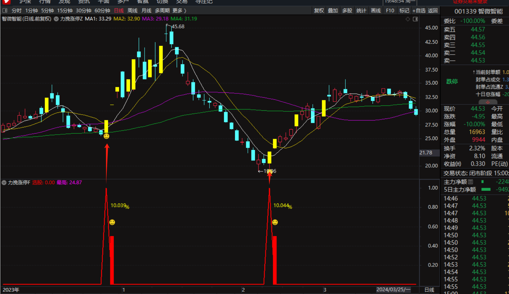Screen dimensions: 509x294
Task: Click the 2024/03/25 date marker on time axis
Action: click(393, 289)
